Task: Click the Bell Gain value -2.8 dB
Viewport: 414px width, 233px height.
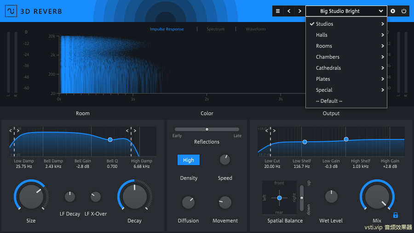Action: click(x=83, y=166)
